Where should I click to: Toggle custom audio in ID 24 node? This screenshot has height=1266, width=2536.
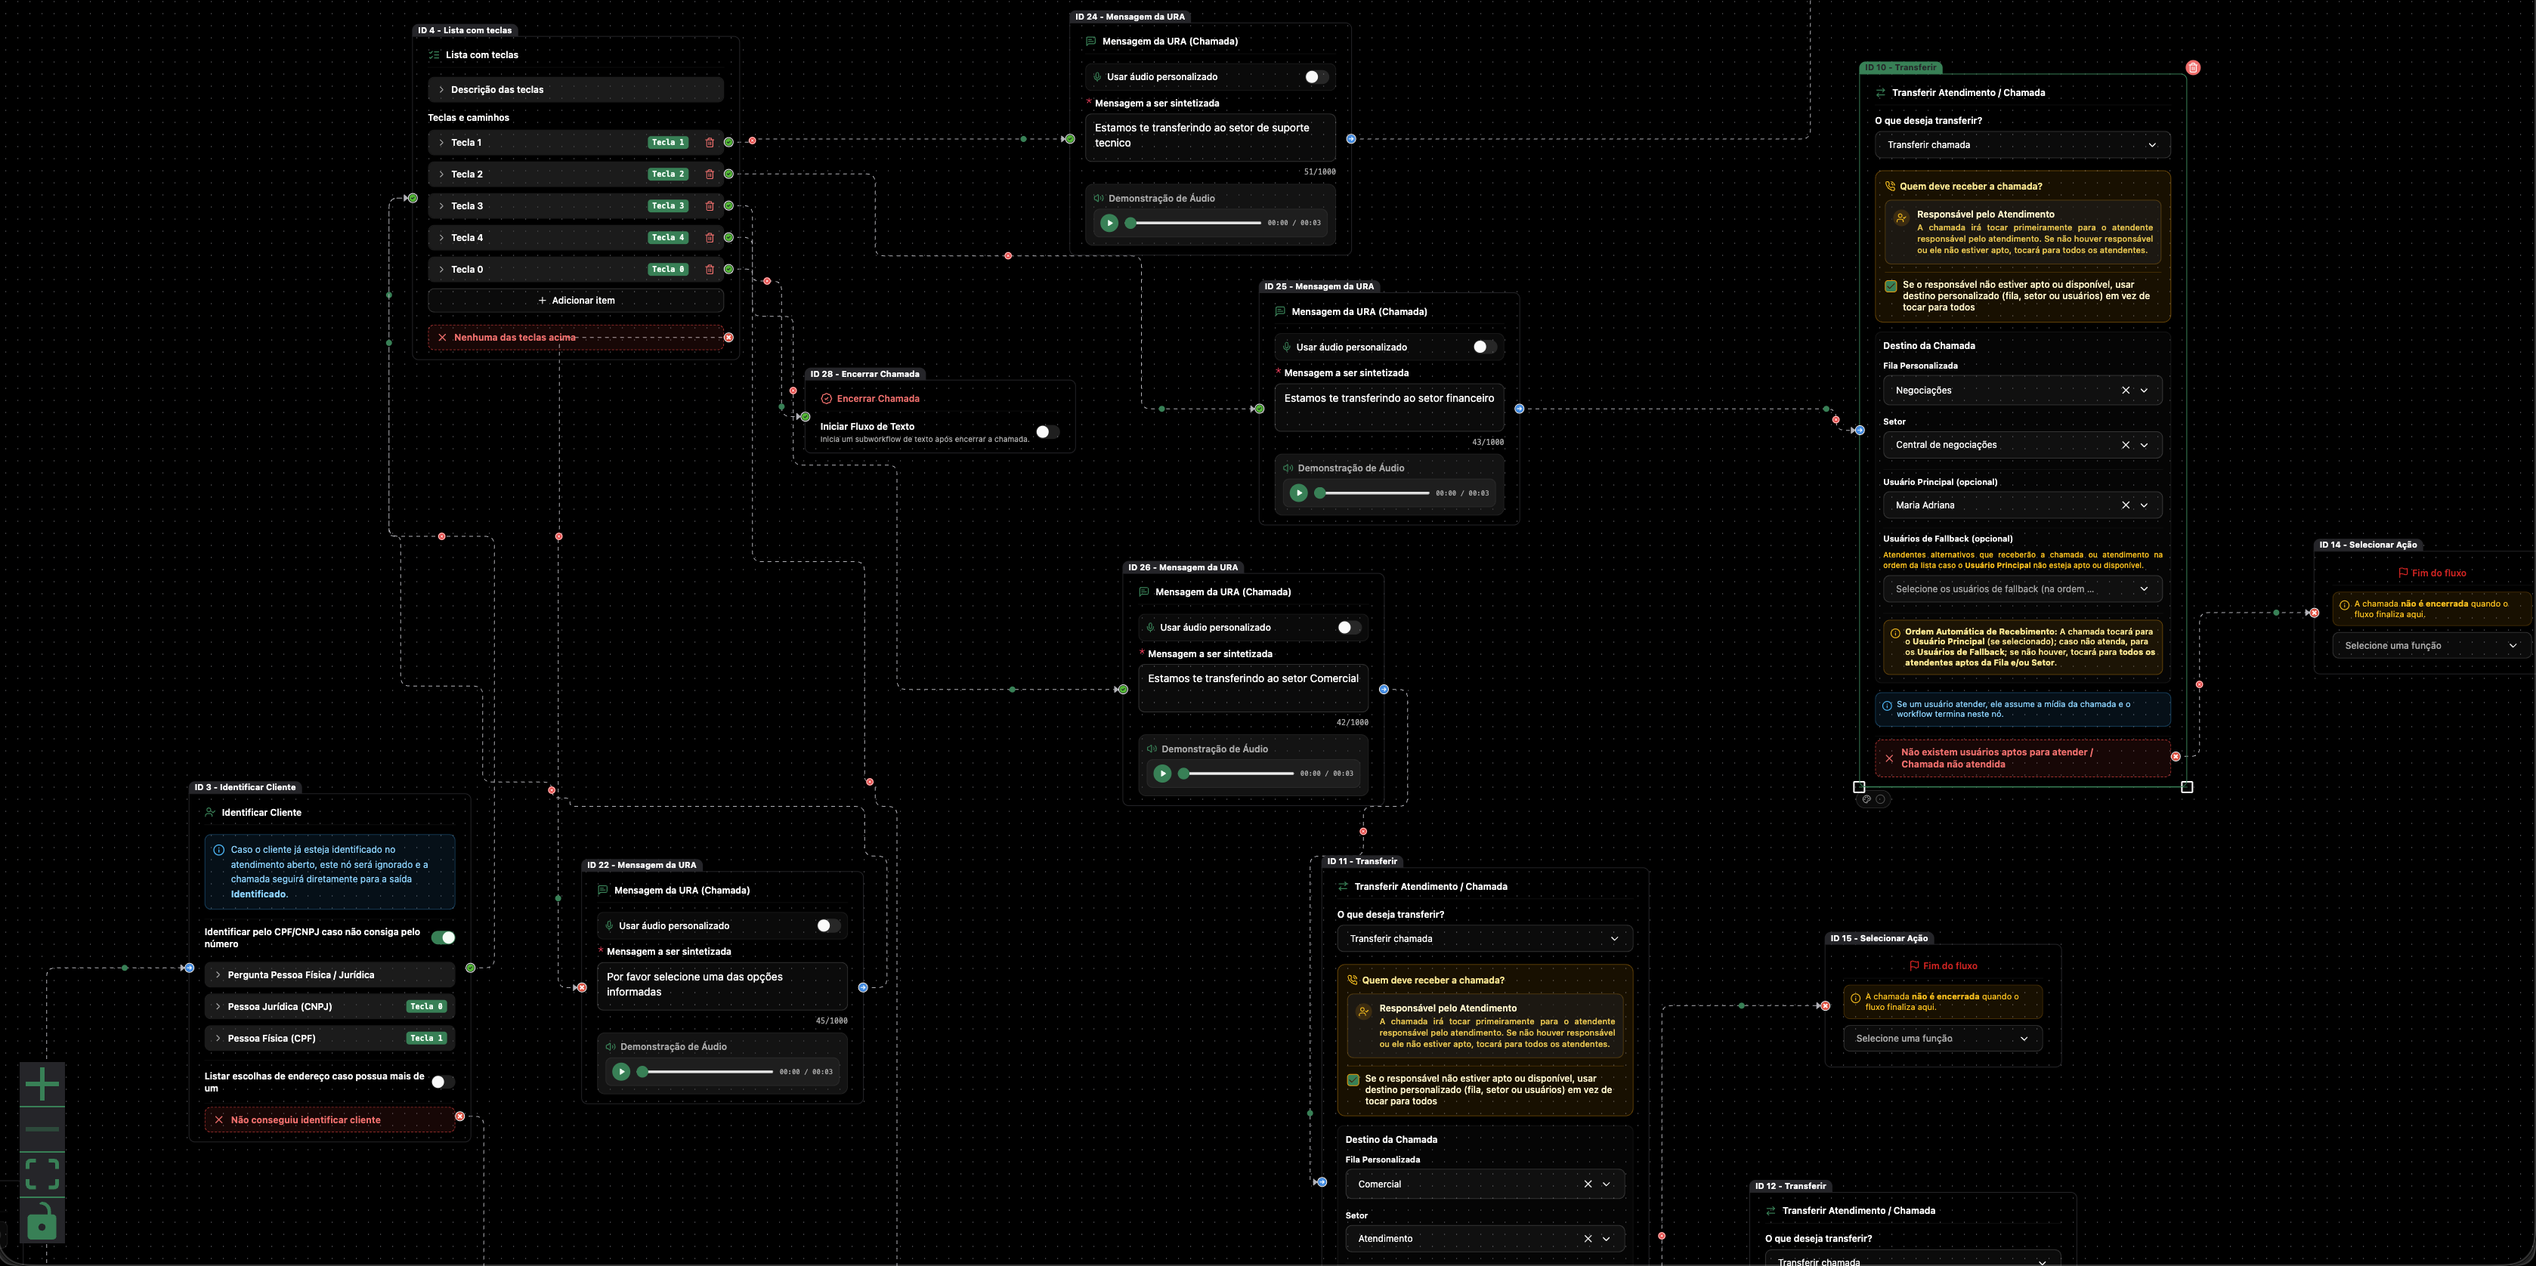[x=1316, y=77]
